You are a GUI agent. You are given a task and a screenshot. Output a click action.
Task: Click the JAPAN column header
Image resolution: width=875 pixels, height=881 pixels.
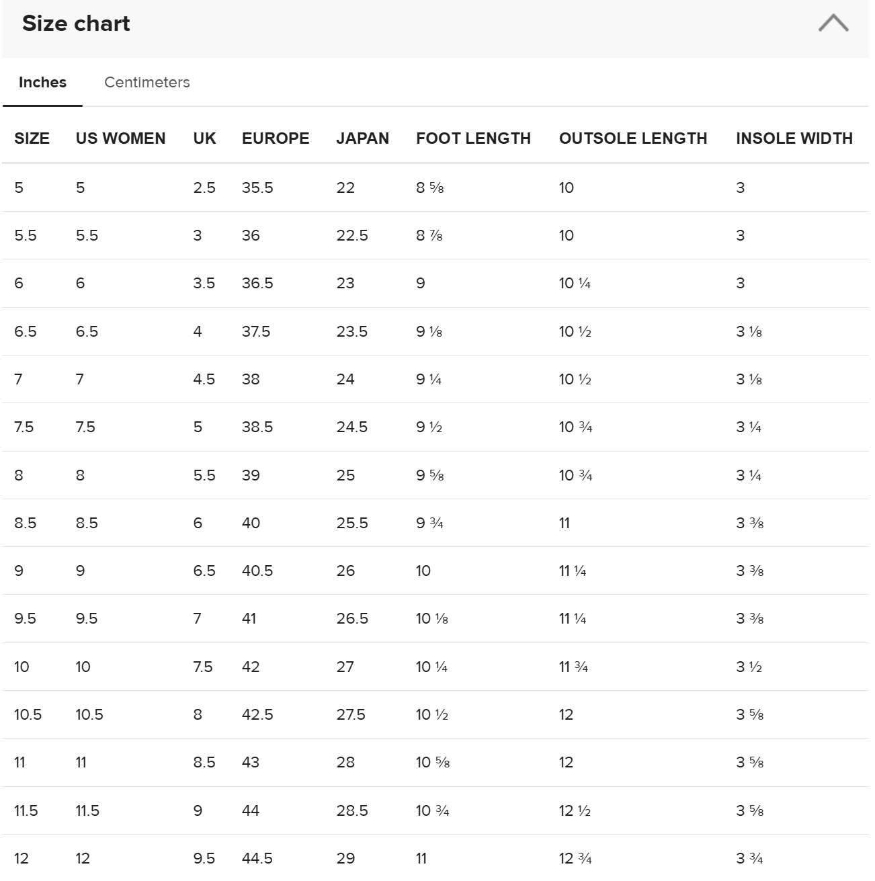point(362,138)
